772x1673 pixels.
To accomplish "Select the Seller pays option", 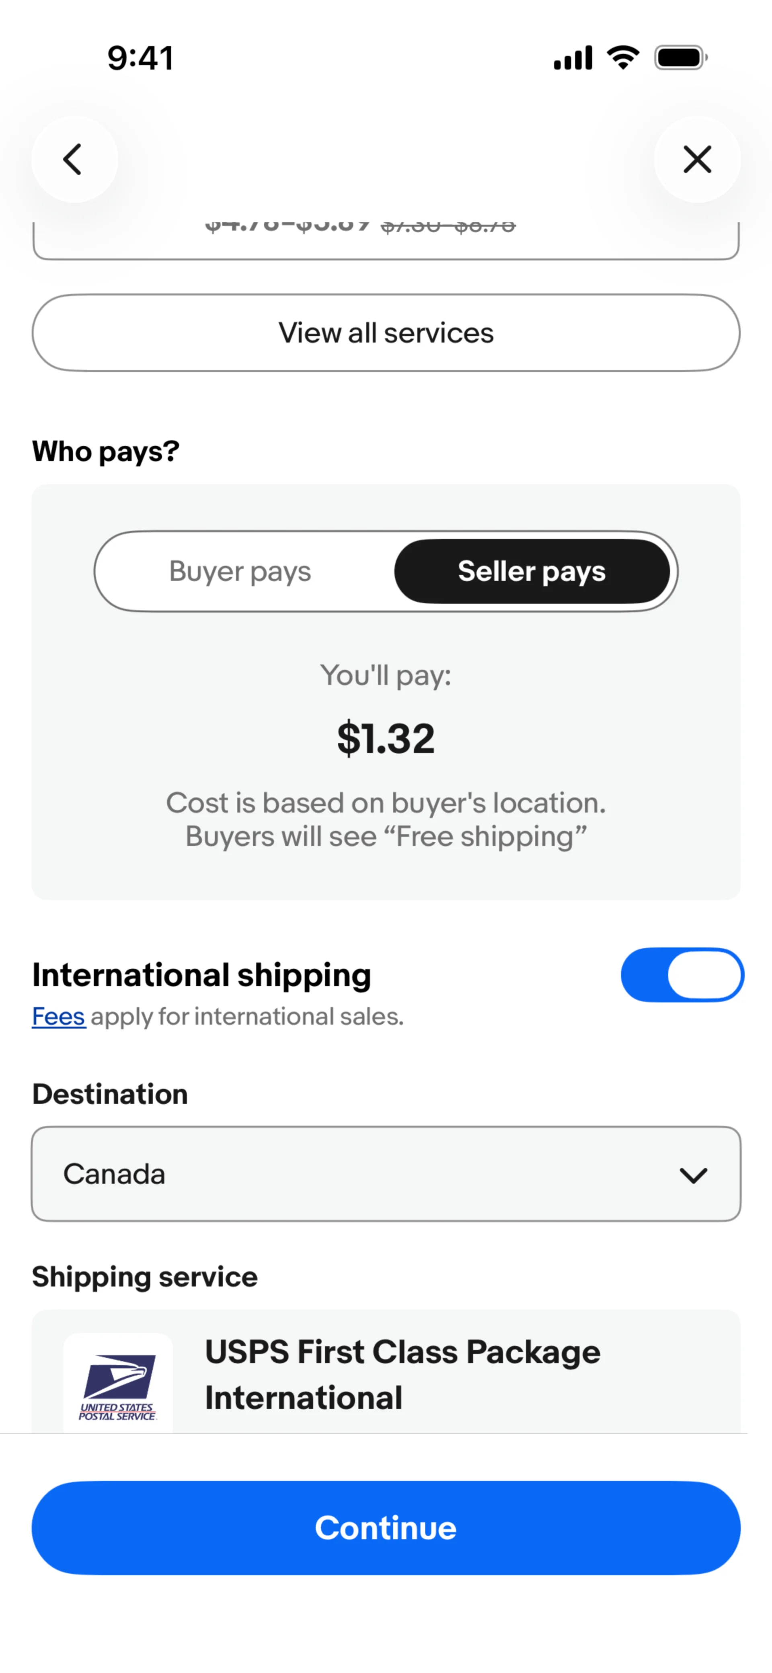I will 532,572.
